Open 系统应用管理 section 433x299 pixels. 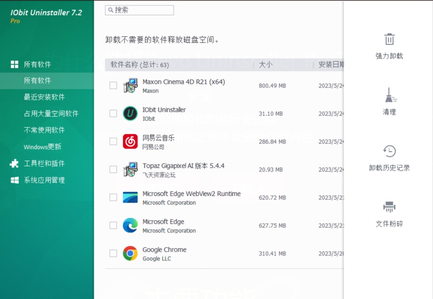pos(44,180)
